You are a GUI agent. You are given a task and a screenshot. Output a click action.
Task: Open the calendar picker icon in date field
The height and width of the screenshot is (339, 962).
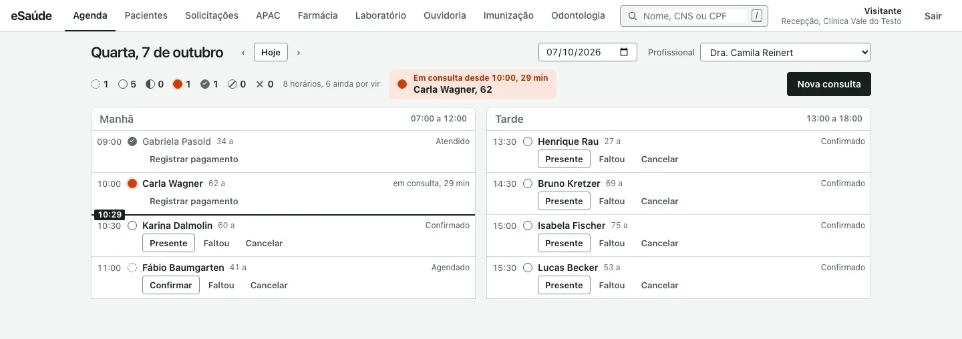point(625,52)
